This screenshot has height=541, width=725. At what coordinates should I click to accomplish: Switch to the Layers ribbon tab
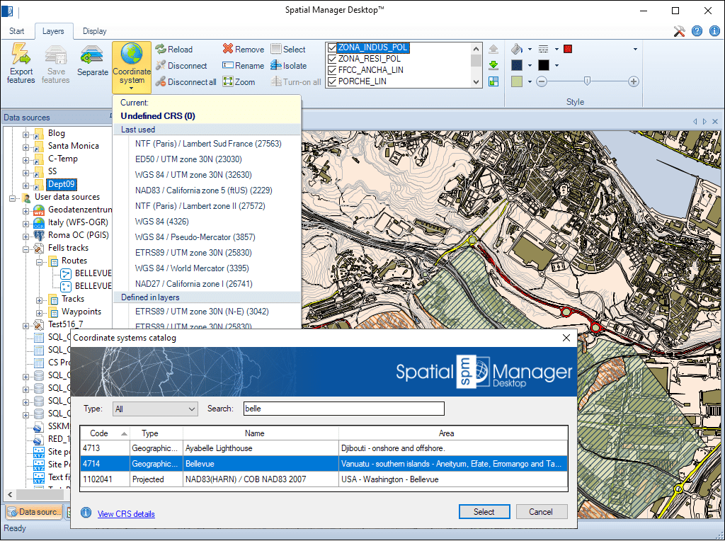pyautogui.click(x=53, y=31)
